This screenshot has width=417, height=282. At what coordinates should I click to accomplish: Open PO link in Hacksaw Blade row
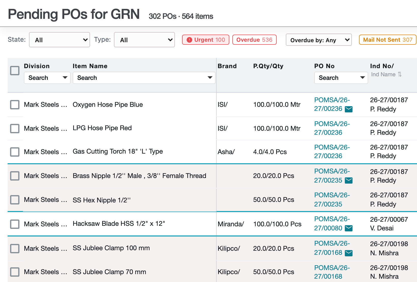(332, 224)
